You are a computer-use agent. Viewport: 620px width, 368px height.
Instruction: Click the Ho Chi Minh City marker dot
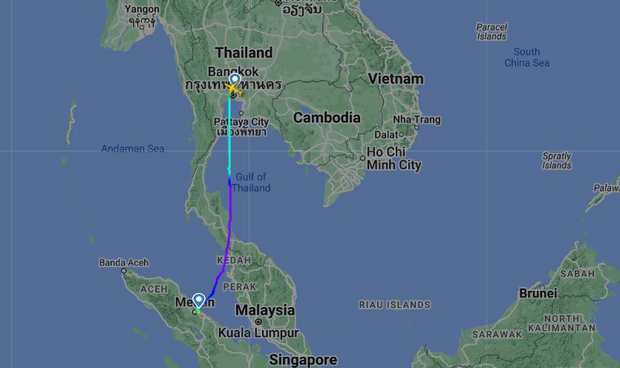coord(362,158)
